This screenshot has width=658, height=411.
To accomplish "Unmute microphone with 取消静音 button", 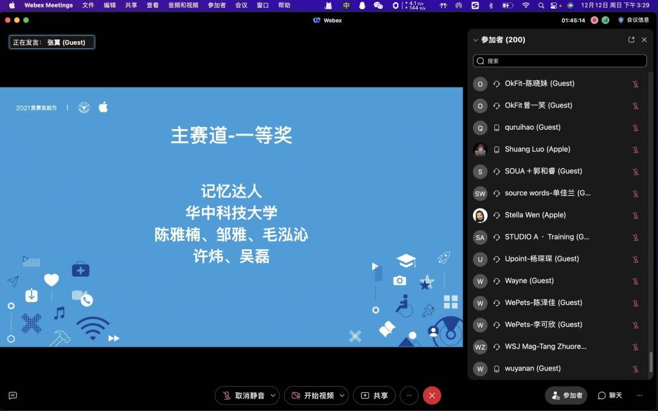I will coord(242,396).
